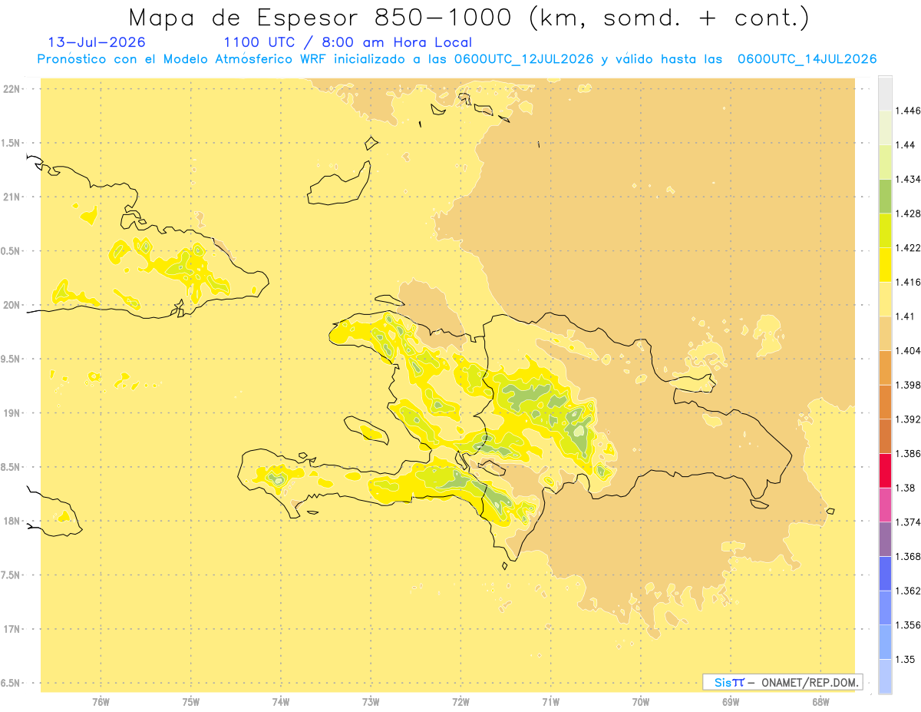Pick the bright yellow swatch between 1.416 and 1.422

click(884, 265)
